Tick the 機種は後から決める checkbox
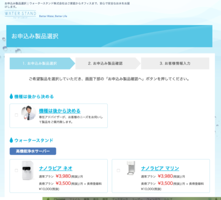The height and width of the screenshot is (200, 221). click(x=16, y=115)
